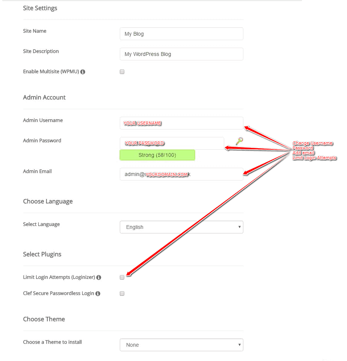The width and height of the screenshot is (347, 361).
Task: Select the Admin Password field
Action: [x=172, y=143]
